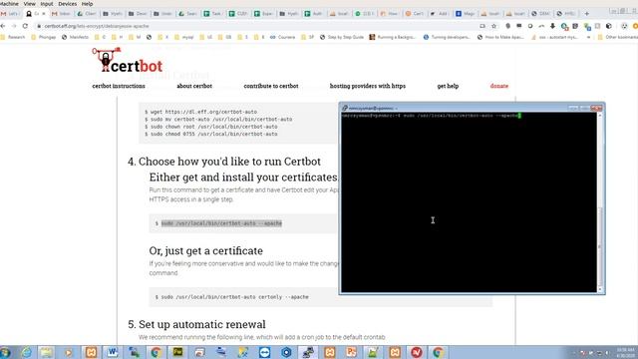
Task: Launch Internet Explorer from taskbar
Action: 27,352
